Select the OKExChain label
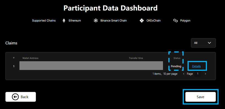The width and height of the screenshot is (225, 109). pyautogui.click(x=154, y=21)
